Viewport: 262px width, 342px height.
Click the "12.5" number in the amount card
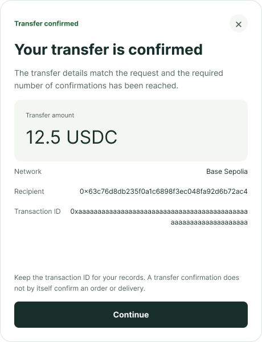point(43,137)
